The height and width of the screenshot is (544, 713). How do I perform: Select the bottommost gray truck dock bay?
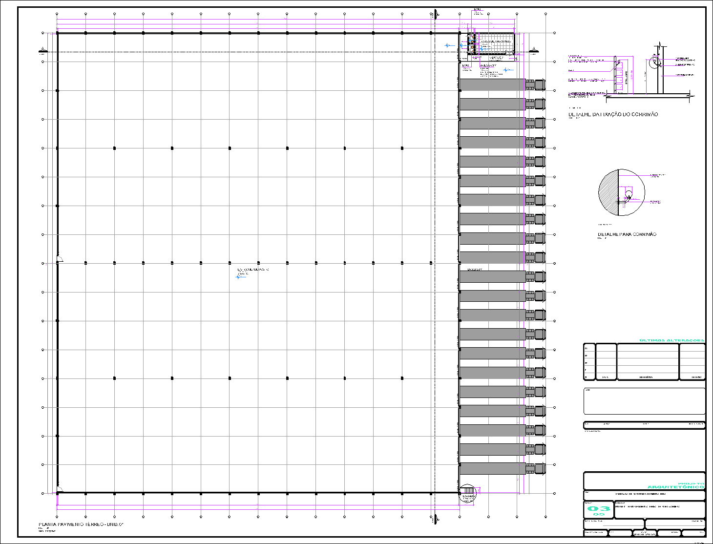point(492,468)
